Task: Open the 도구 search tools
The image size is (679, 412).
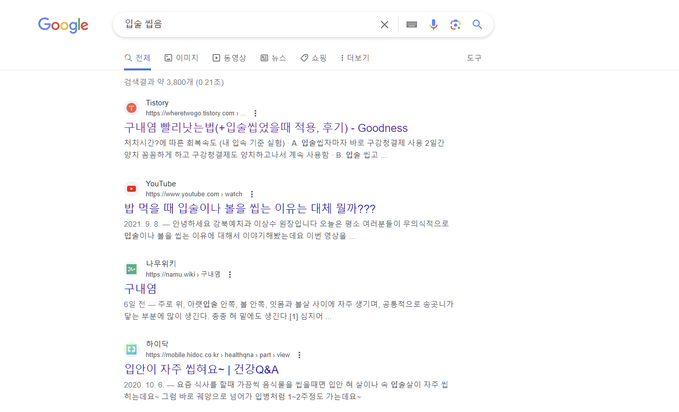Action: 474,58
